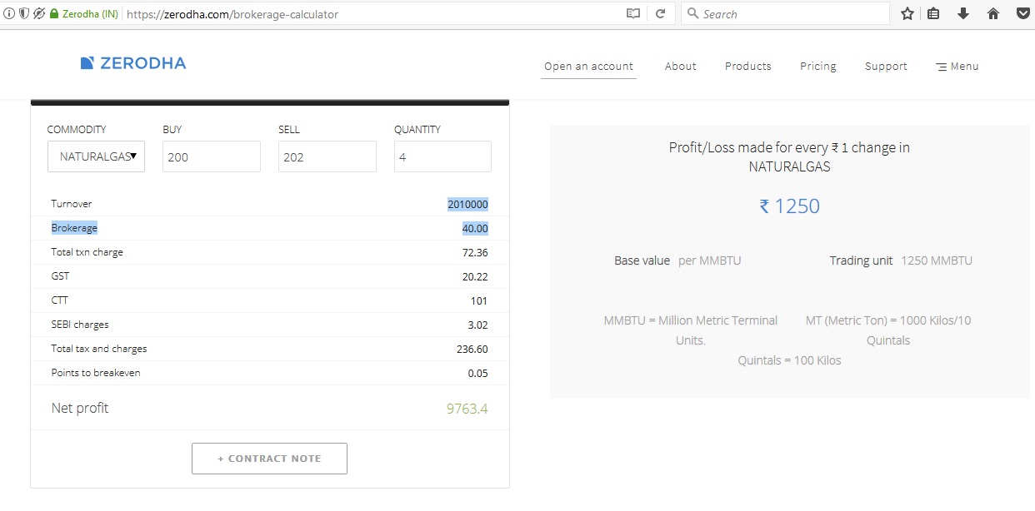Go to the Pricing page

click(817, 66)
